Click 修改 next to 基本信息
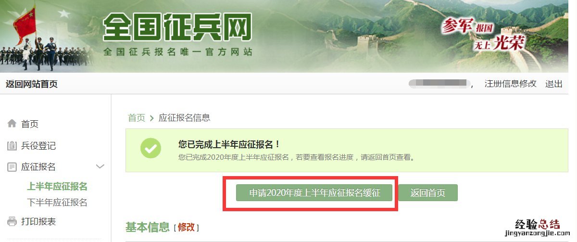 186,227
